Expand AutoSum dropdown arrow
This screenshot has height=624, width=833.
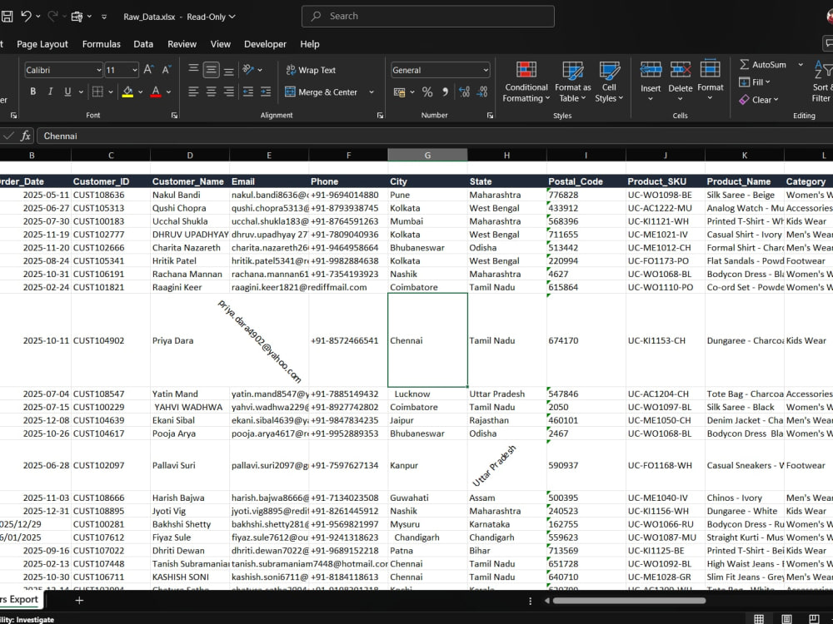(x=801, y=64)
